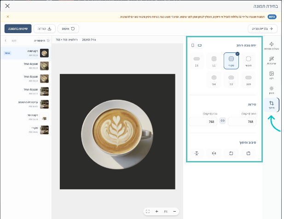Flip the image vertically

(x=197, y=153)
